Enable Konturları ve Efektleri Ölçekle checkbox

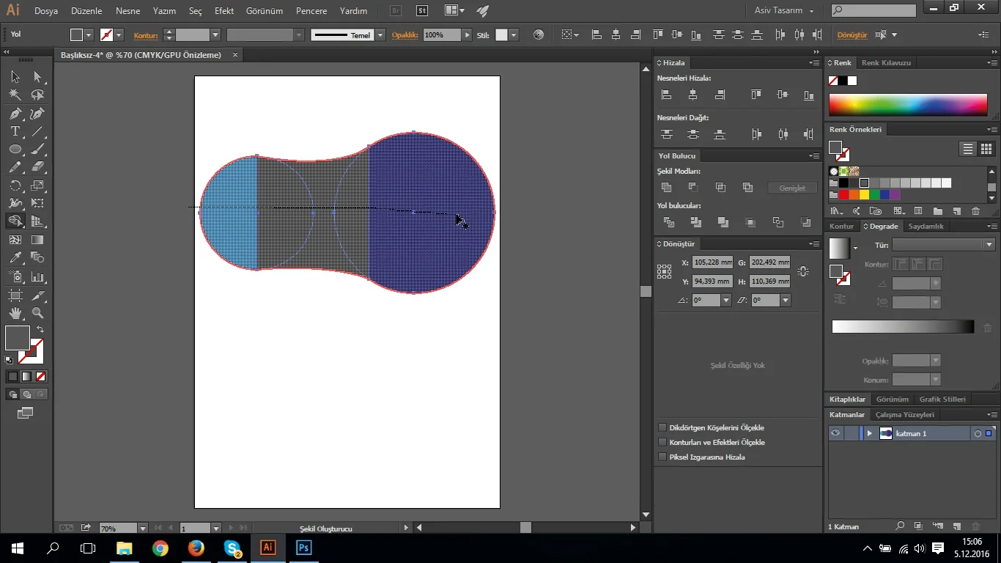pyautogui.click(x=662, y=442)
